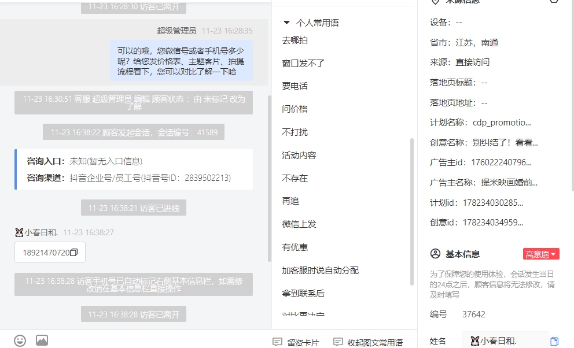The image size is (574, 348).
Task: Select quick phrase 再追
Action: tap(290, 201)
